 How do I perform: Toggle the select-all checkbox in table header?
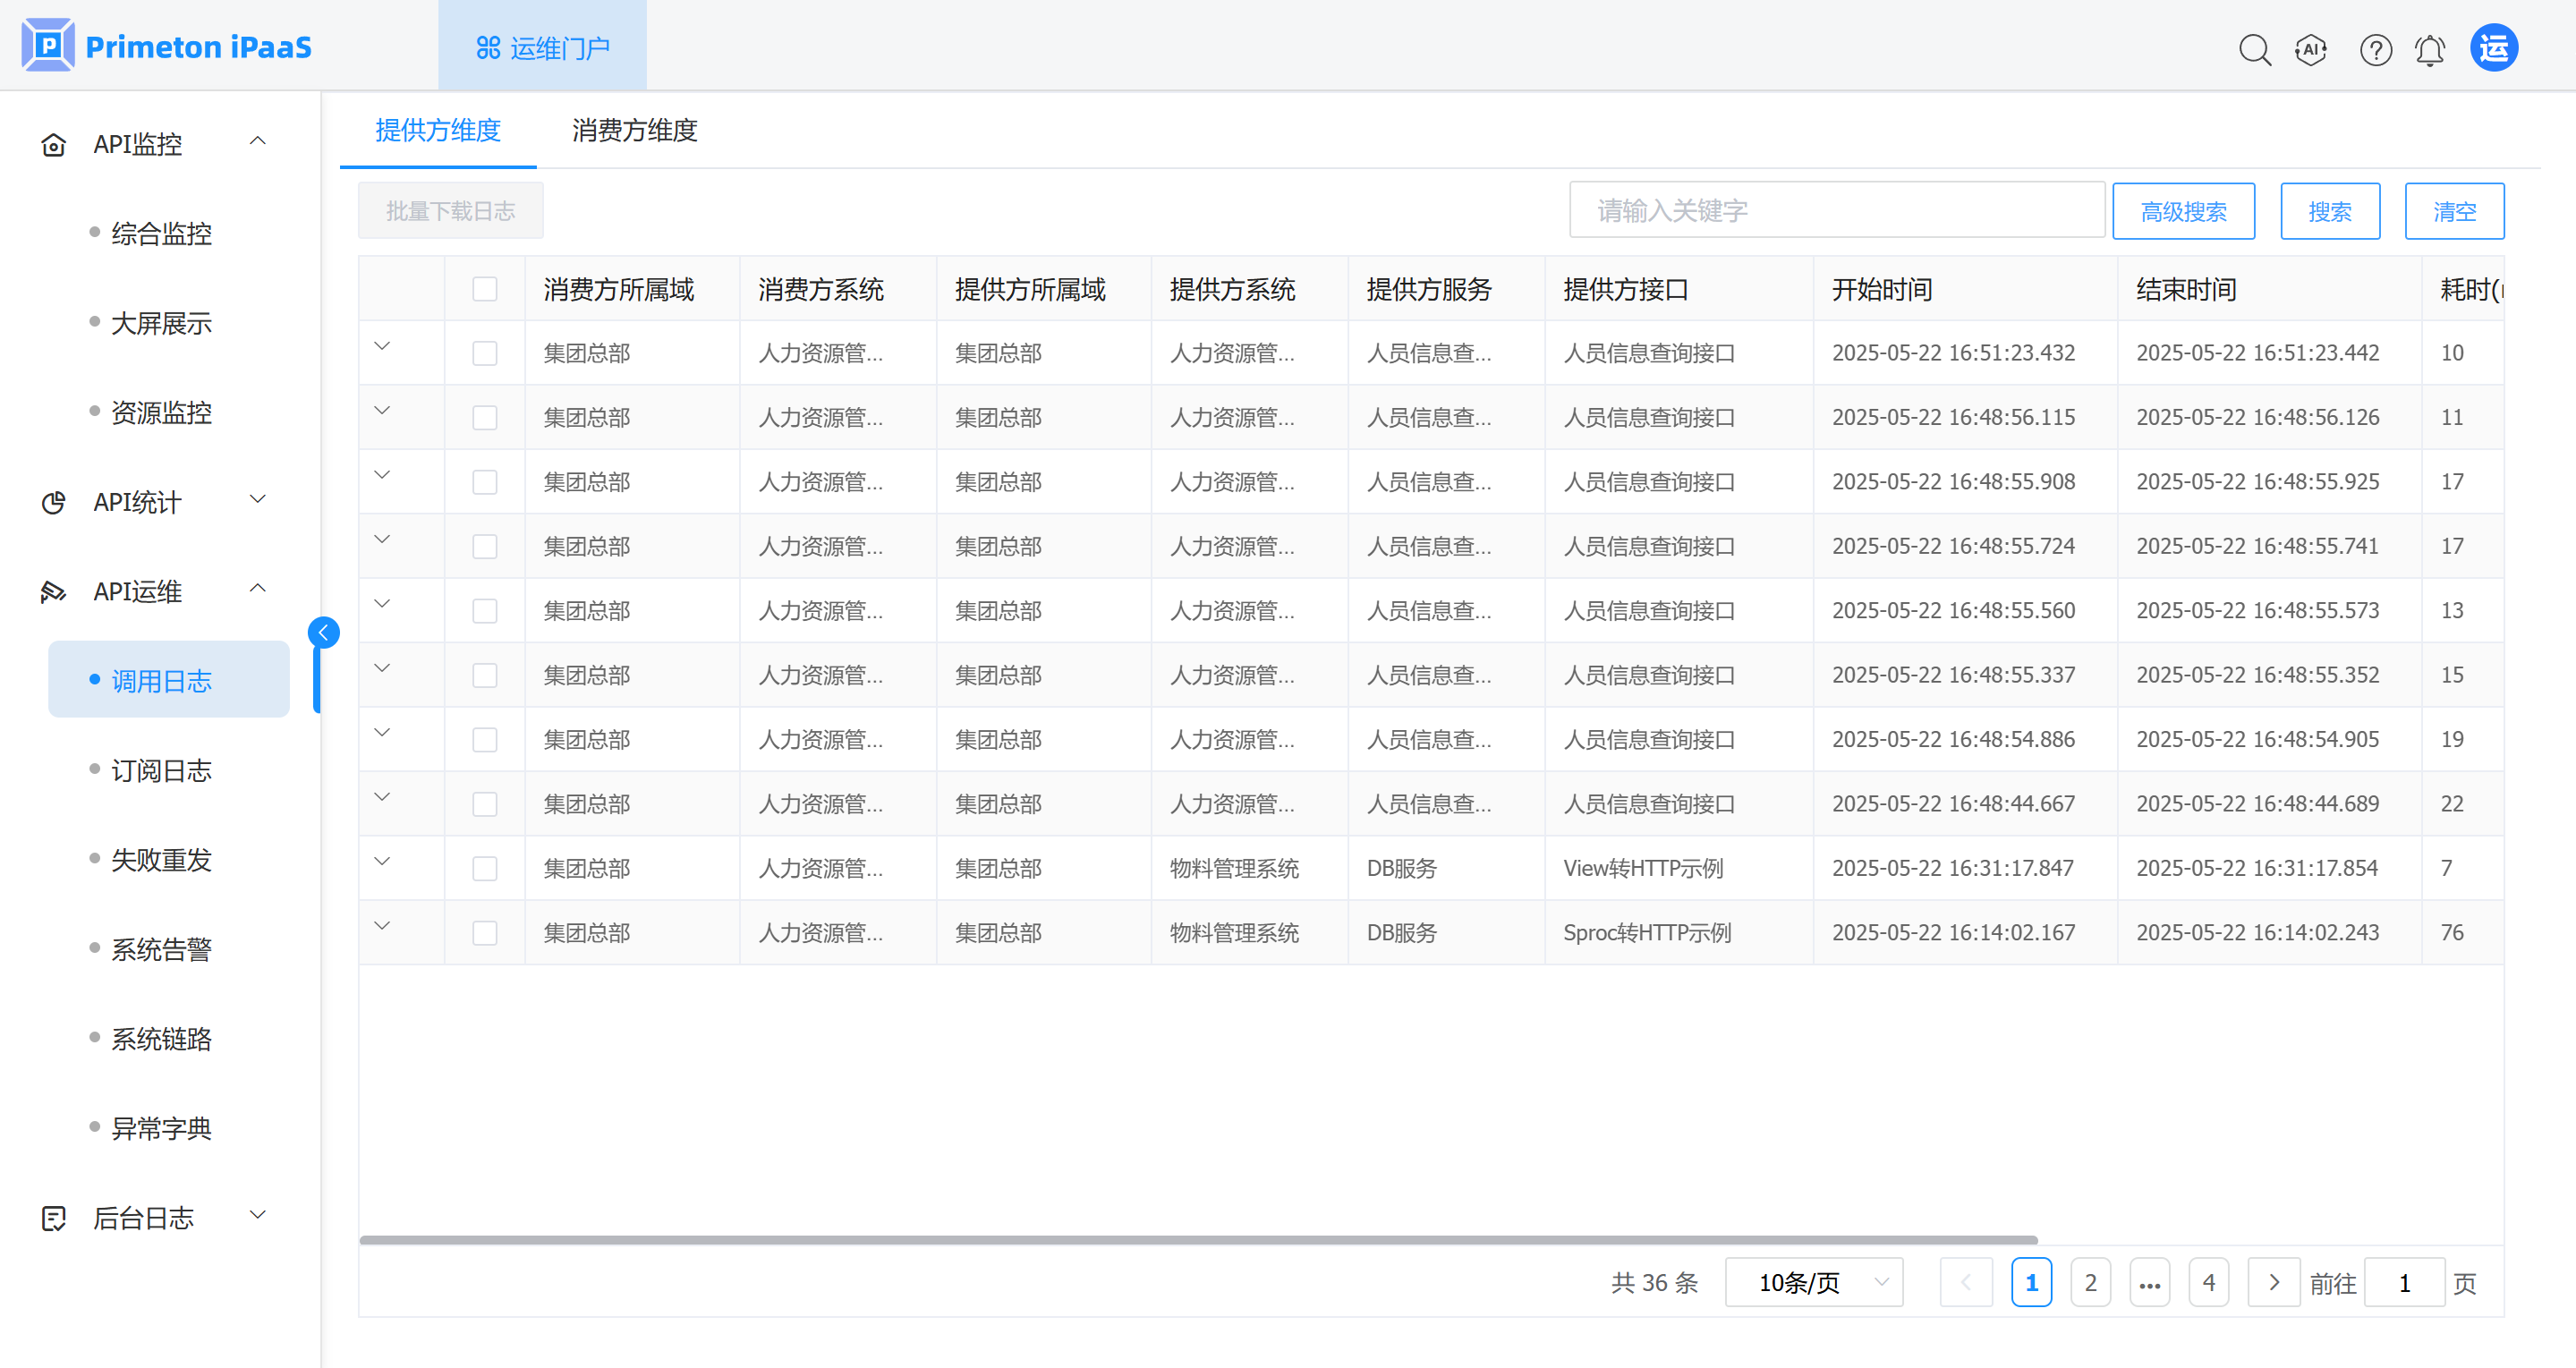[x=485, y=289]
